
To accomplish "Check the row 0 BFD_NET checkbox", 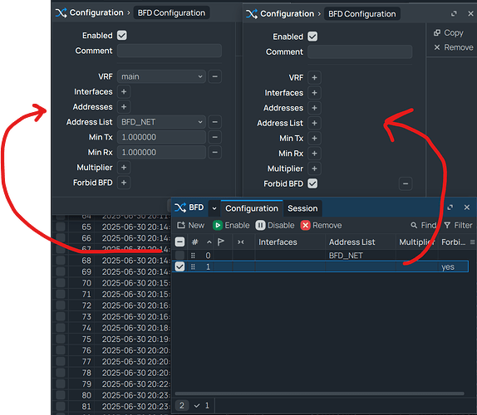I will pyautogui.click(x=179, y=255).
